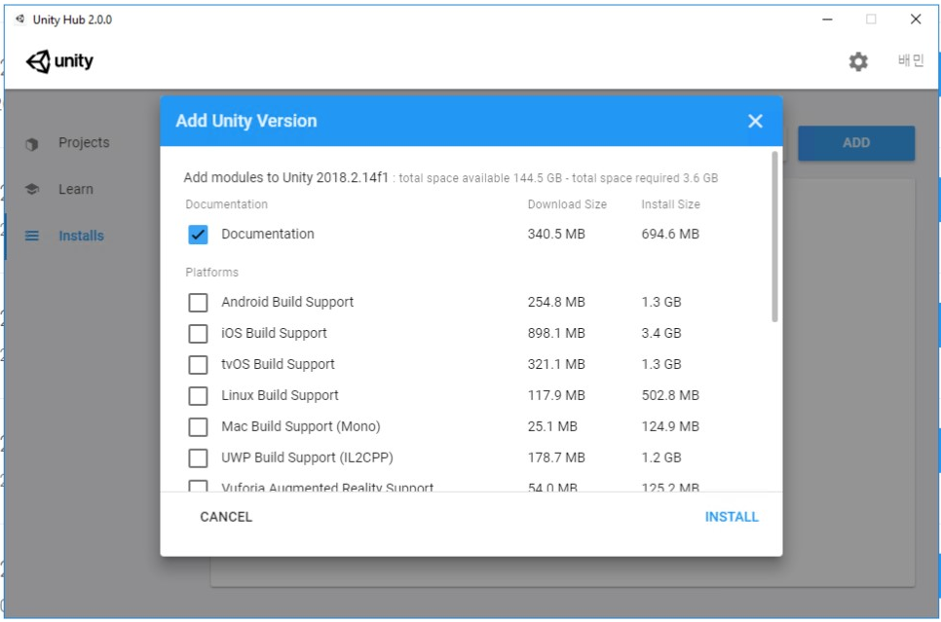
Task: Click the Unity logo in header
Action: coord(60,61)
